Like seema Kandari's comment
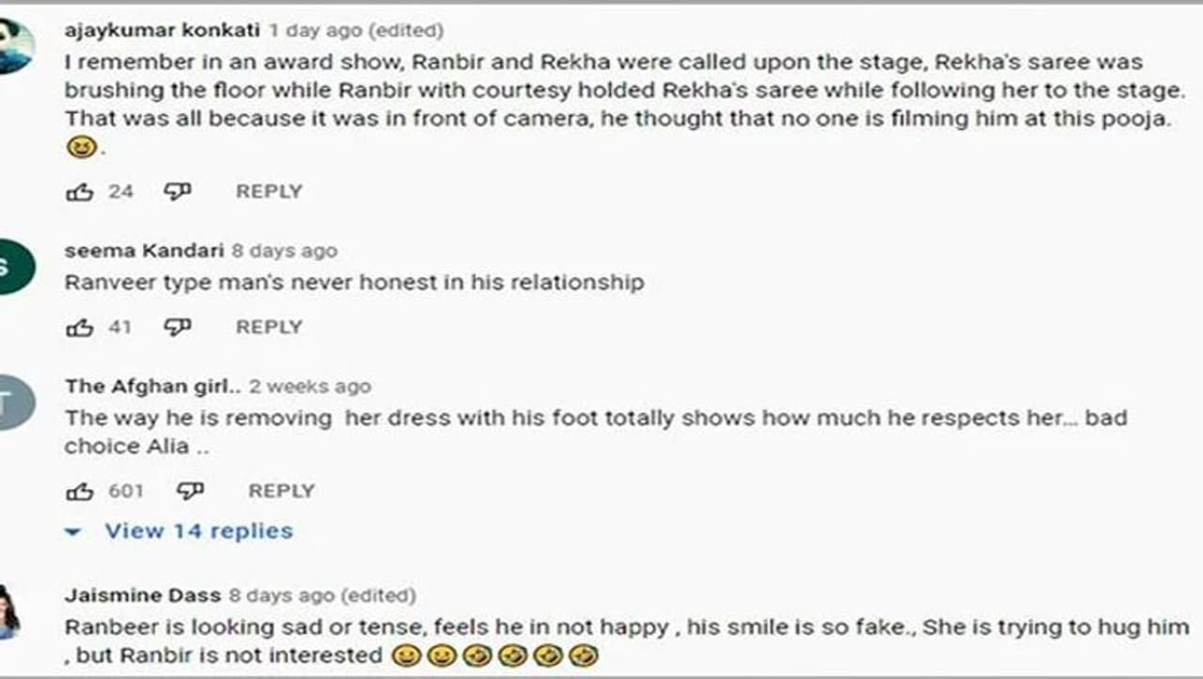 79,327
